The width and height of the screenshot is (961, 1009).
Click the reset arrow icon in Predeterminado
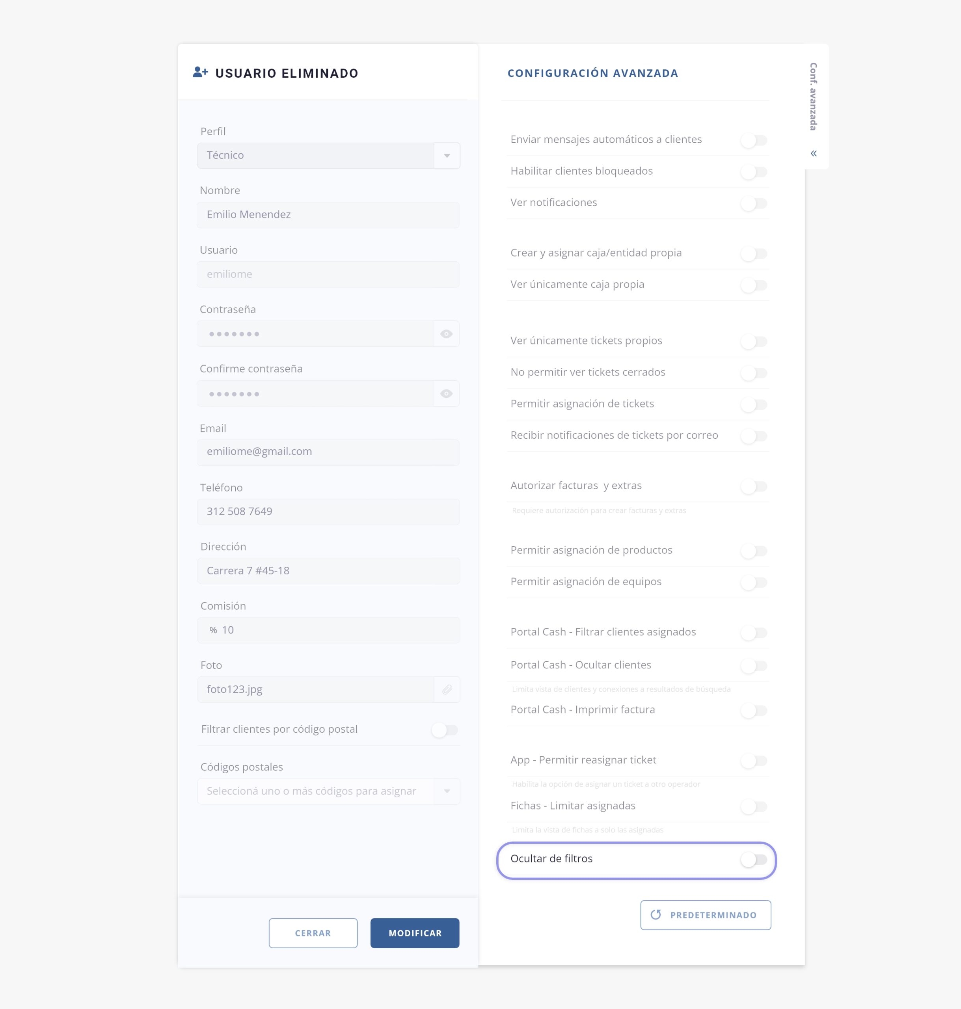656,915
